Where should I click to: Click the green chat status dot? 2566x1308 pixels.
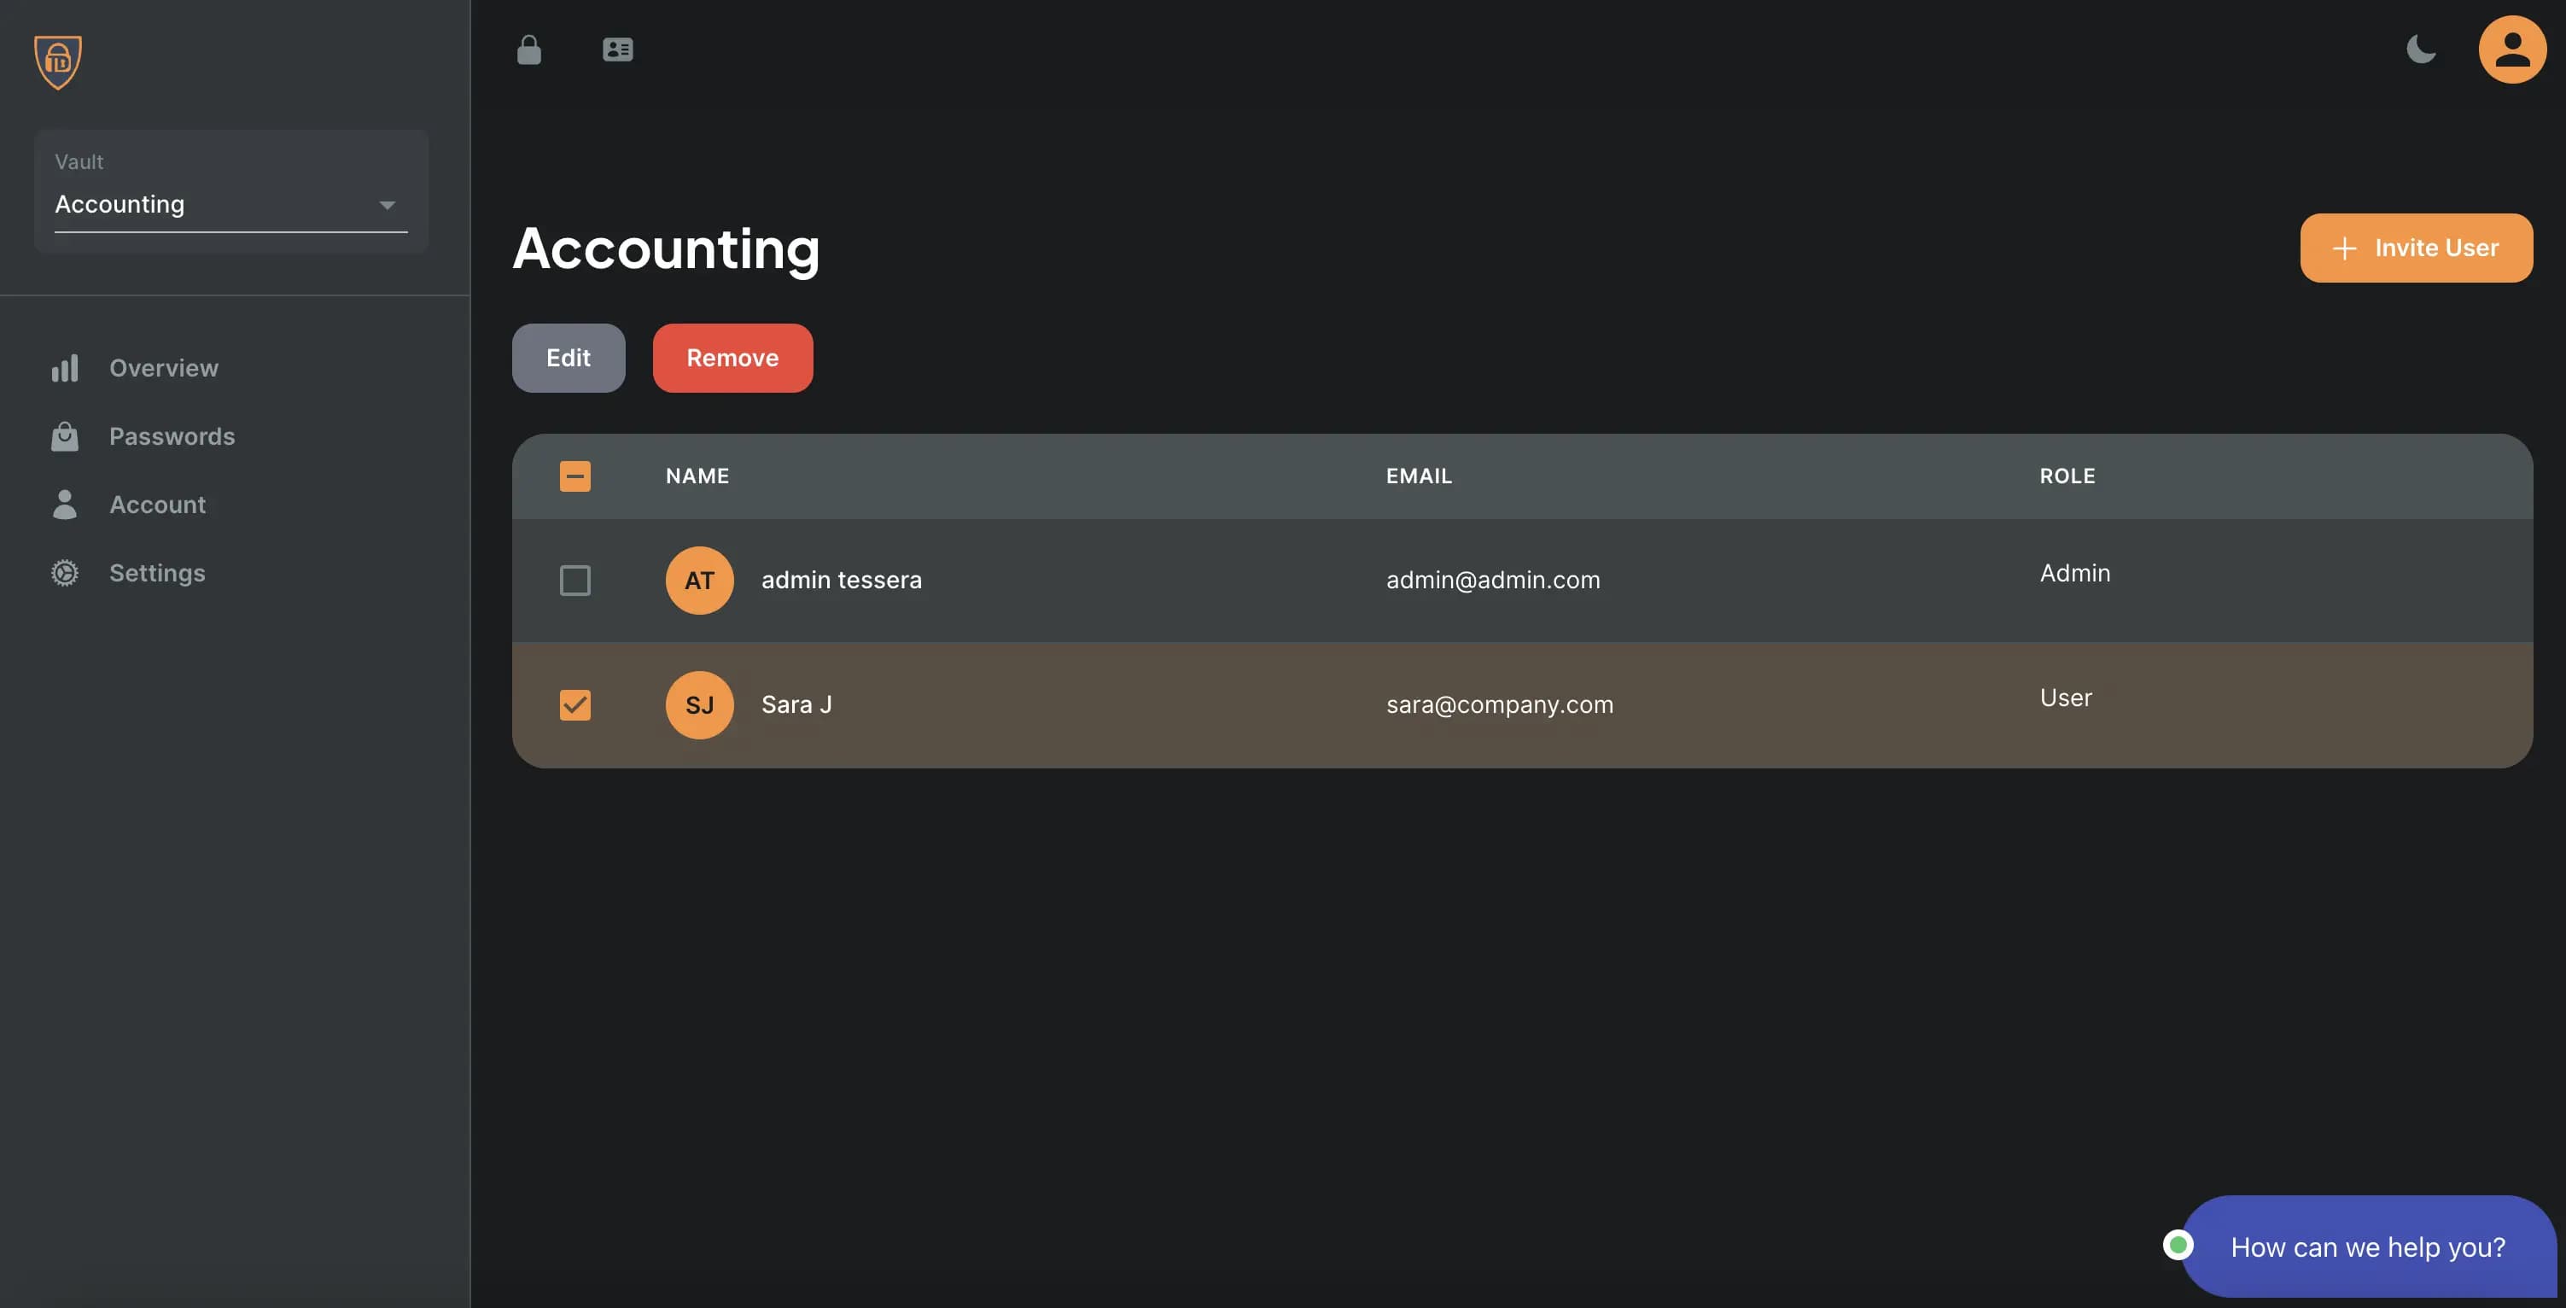click(x=2178, y=1244)
